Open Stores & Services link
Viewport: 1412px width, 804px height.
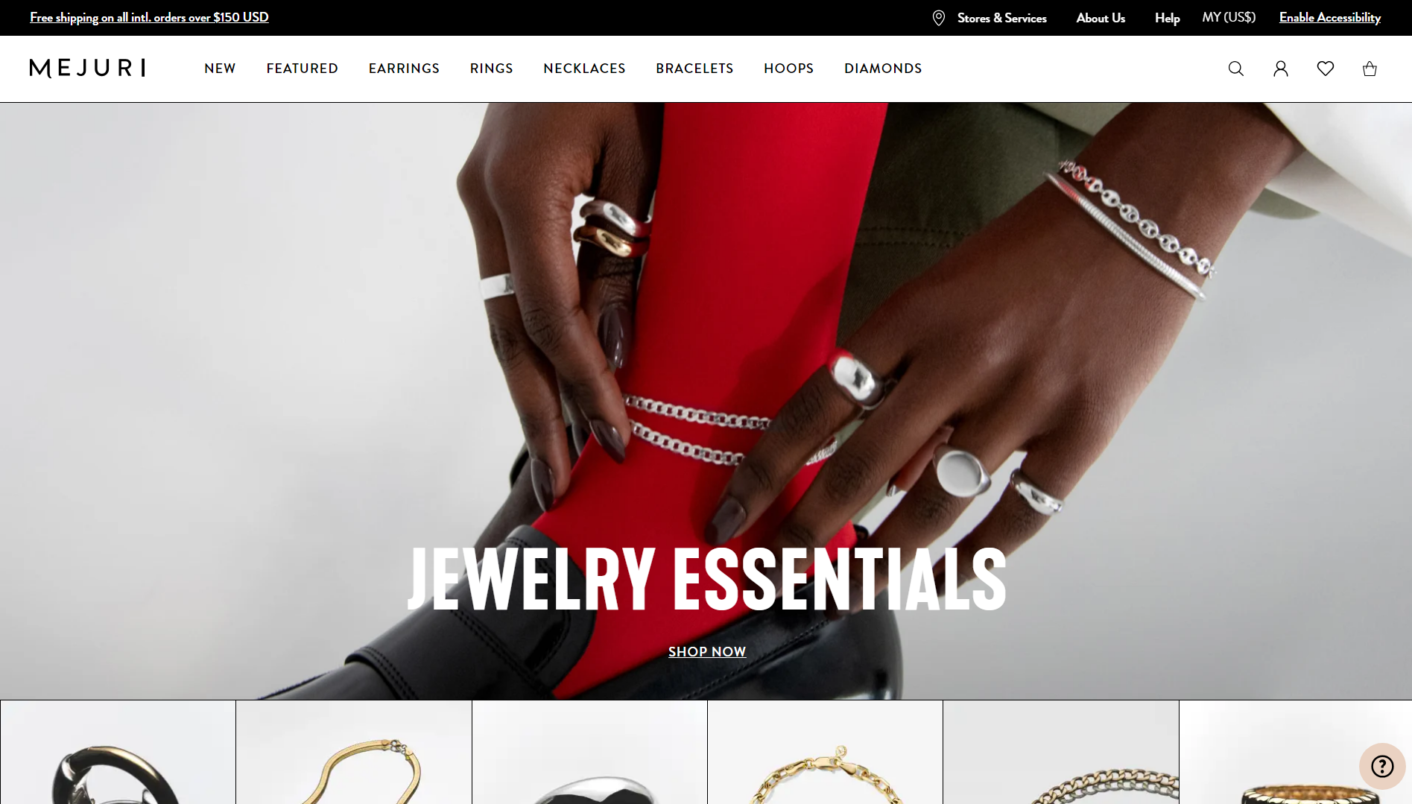tap(1001, 18)
